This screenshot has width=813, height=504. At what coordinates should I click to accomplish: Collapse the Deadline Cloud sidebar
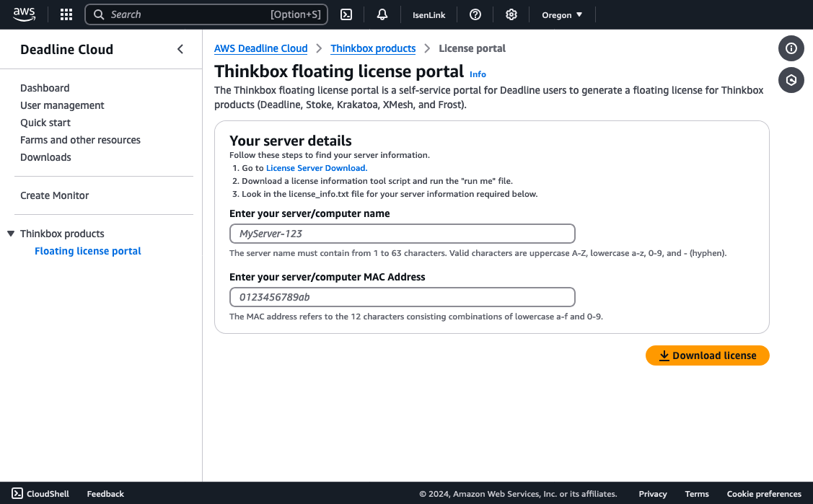[180, 48]
